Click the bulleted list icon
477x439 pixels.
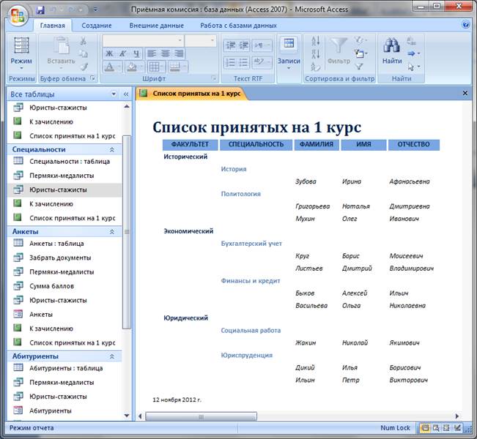pyautogui.click(x=244, y=62)
